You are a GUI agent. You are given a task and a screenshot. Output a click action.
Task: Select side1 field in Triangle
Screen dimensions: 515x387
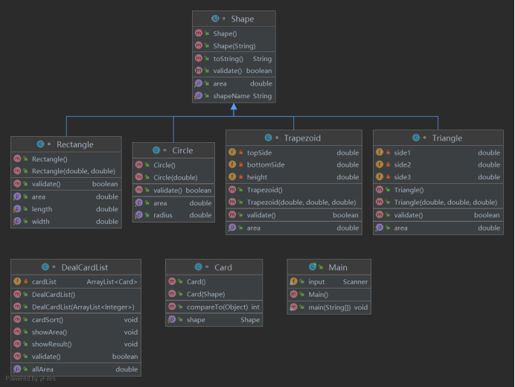pyautogui.click(x=438, y=153)
